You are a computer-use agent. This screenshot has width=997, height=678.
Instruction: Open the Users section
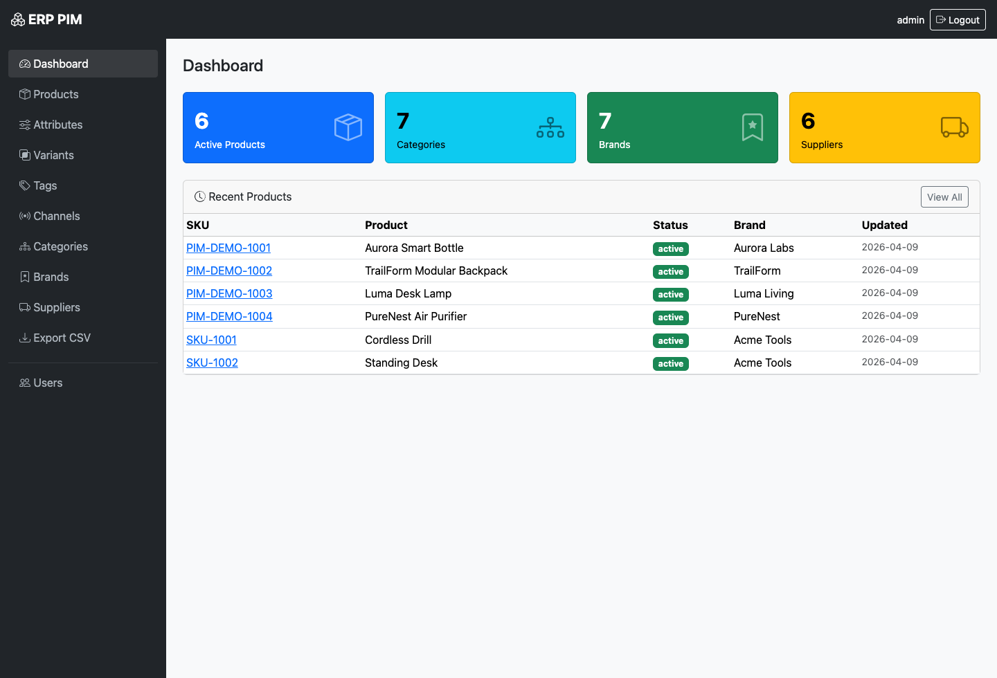47,383
